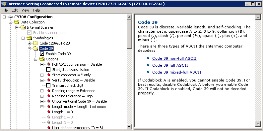Click the Data Collection folder icon
The height and width of the screenshot is (131, 263).
click(17, 22)
